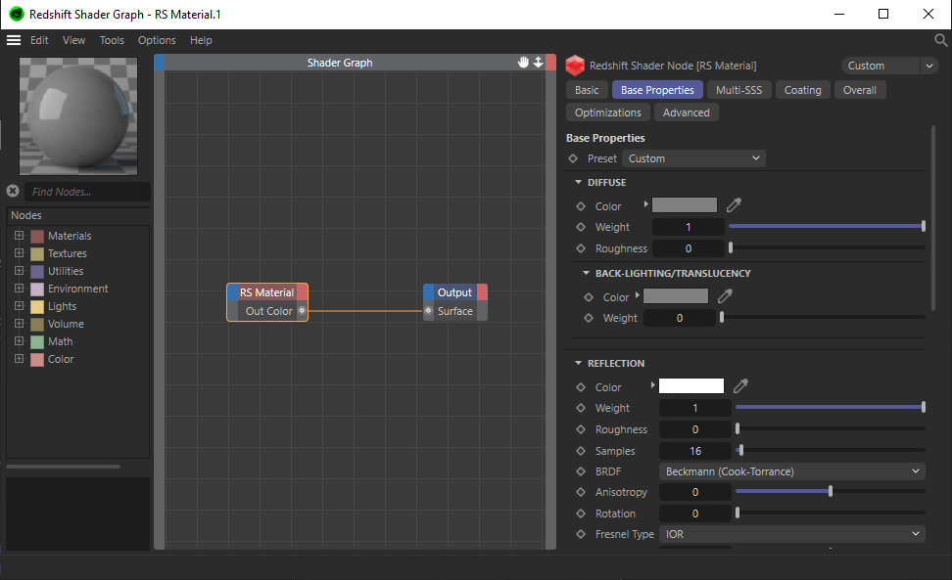Switch to the Advanced tab
Image resolution: width=952 pixels, height=580 pixels.
[x=686, y=112]
